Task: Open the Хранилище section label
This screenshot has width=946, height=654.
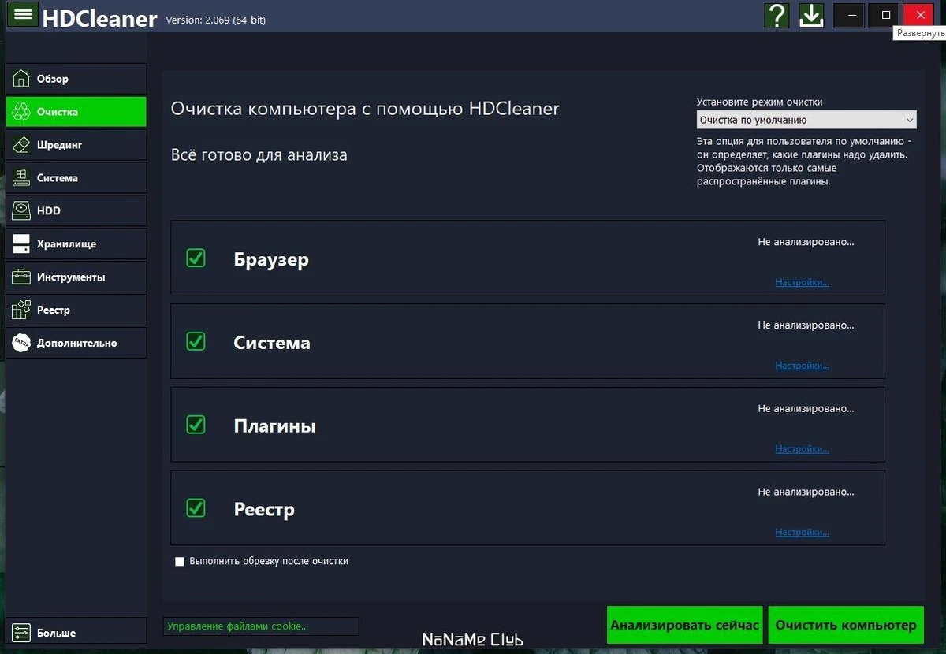Action: tap(66, 244)
